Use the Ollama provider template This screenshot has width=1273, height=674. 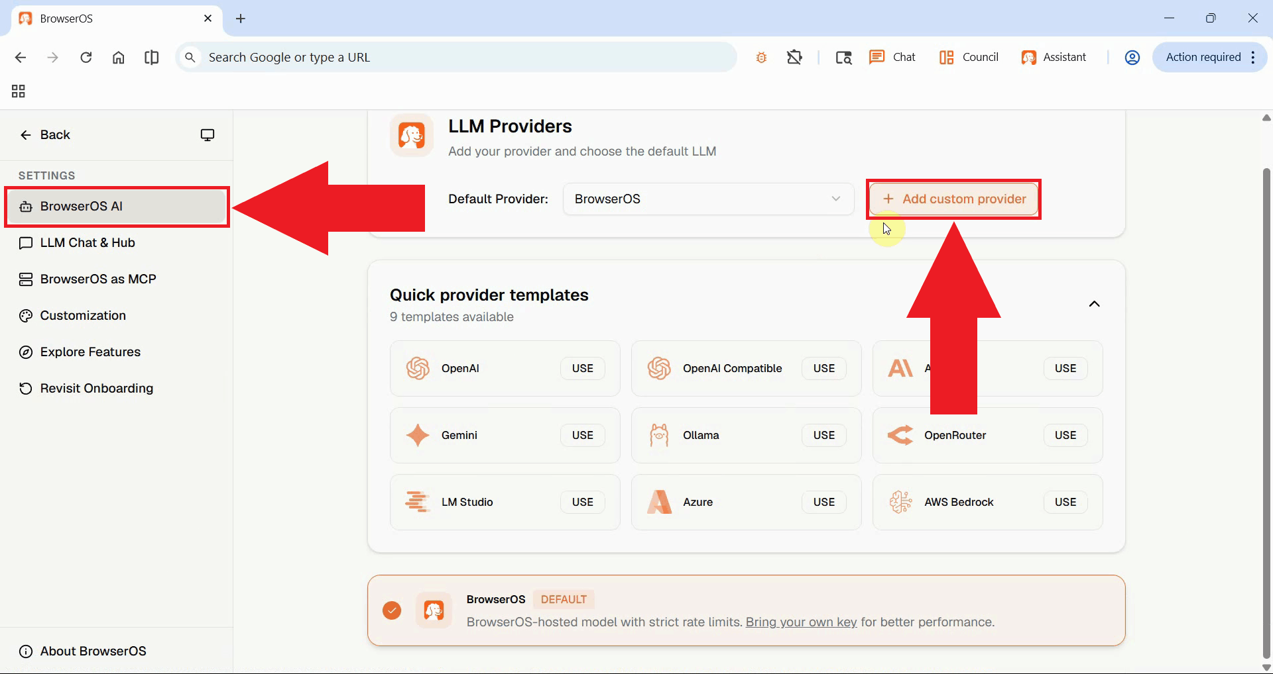tap(823, 435)
